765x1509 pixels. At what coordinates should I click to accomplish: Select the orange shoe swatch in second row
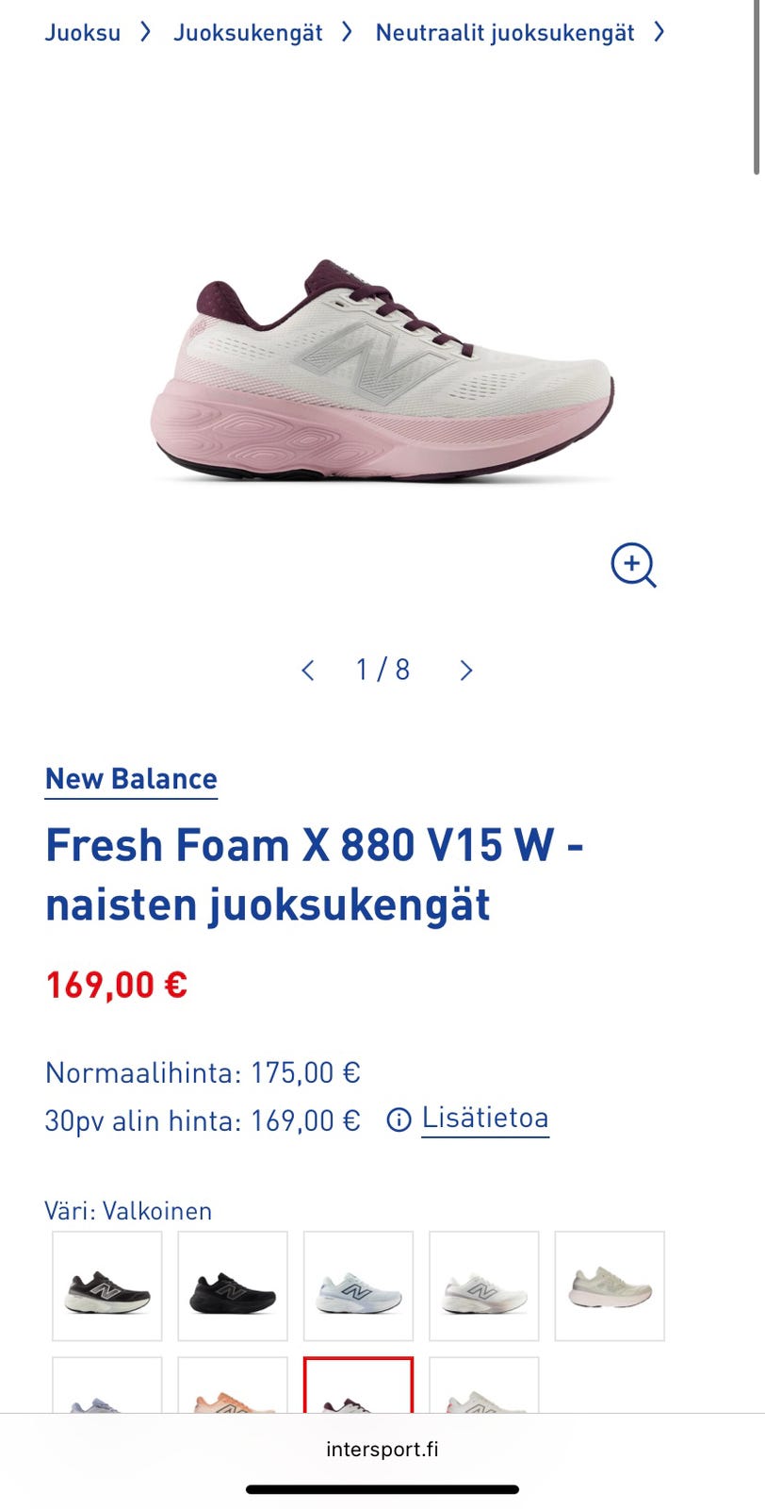tap(233, 1385)
